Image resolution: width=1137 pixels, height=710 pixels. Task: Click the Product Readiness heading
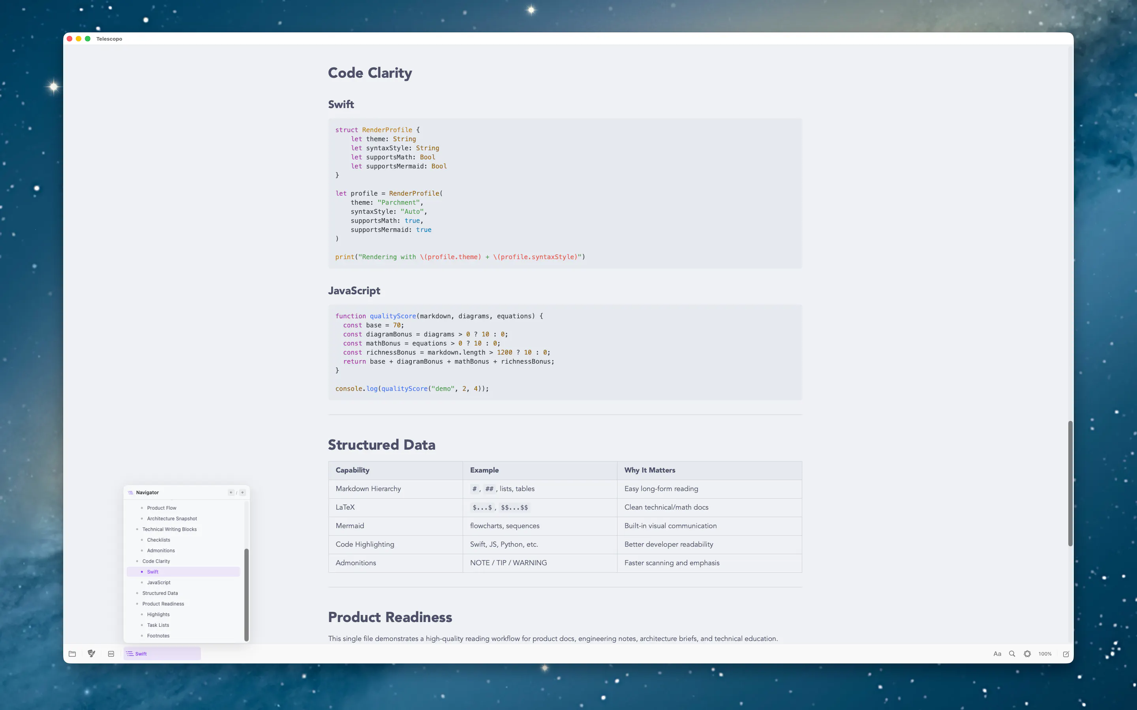[x=390, y=617]
